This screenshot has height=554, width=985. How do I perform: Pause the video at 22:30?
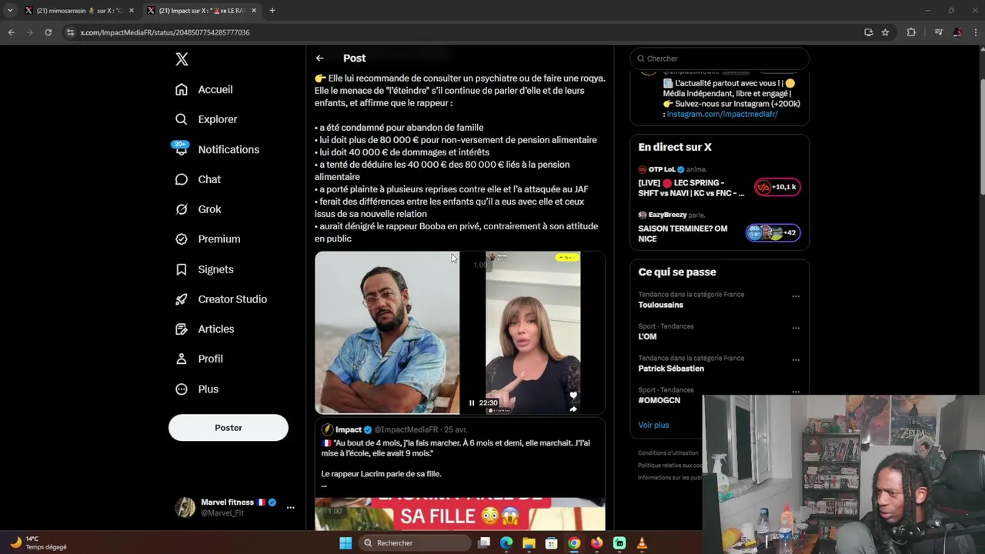tap(472, 403)
